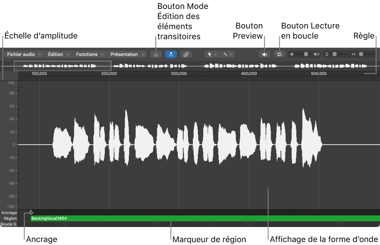
Task: Open the Présentation menu
Action: [x=127, y=54]
